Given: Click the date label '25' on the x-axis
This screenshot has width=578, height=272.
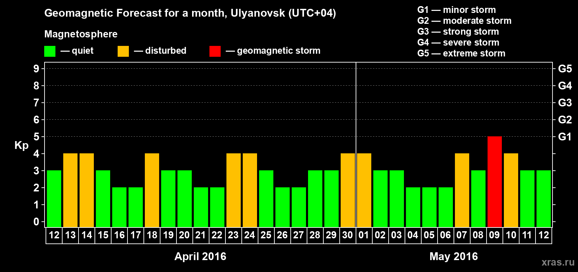Looking at the screenshot, I should (266, 235).
